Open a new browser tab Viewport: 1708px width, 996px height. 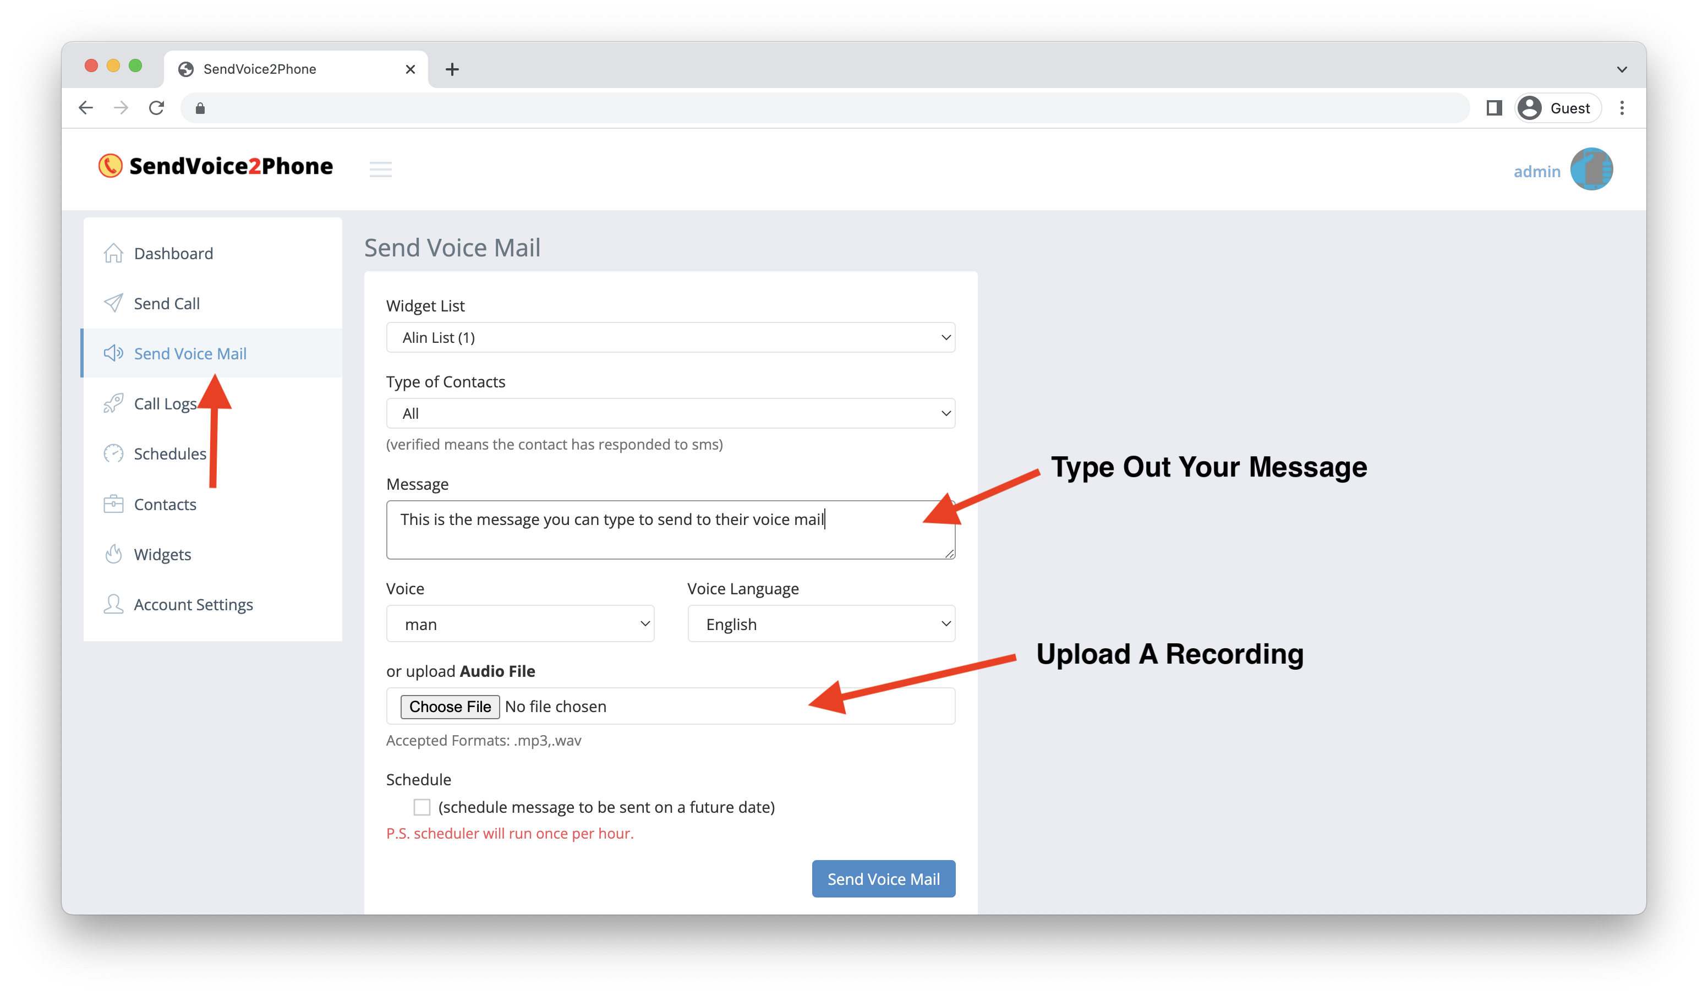[x=452, y=69]
